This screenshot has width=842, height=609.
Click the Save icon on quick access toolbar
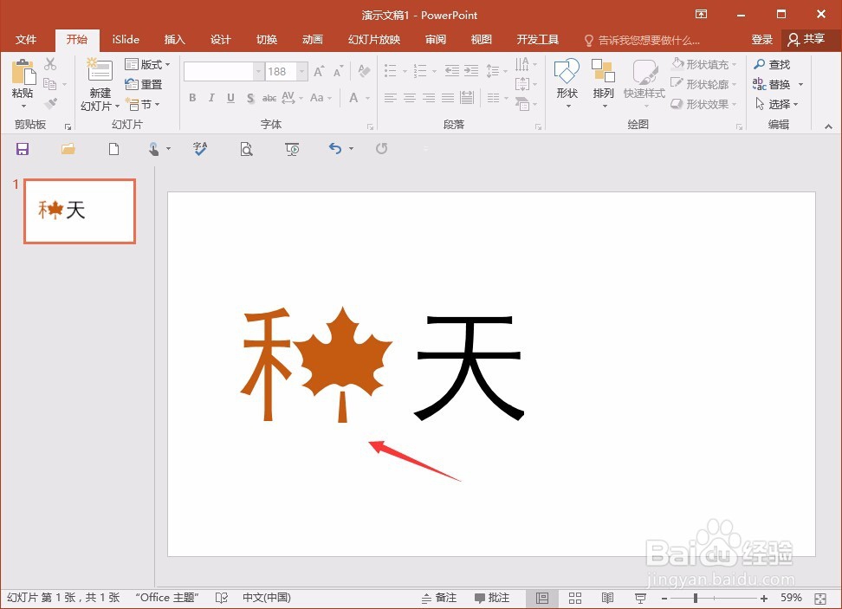point(23,148)
